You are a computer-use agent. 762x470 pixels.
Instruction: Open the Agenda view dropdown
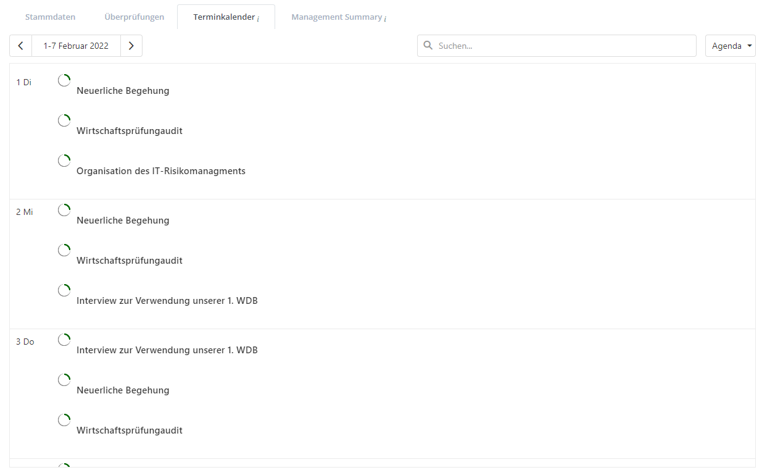pyautogui.click(x=730, y=46)
